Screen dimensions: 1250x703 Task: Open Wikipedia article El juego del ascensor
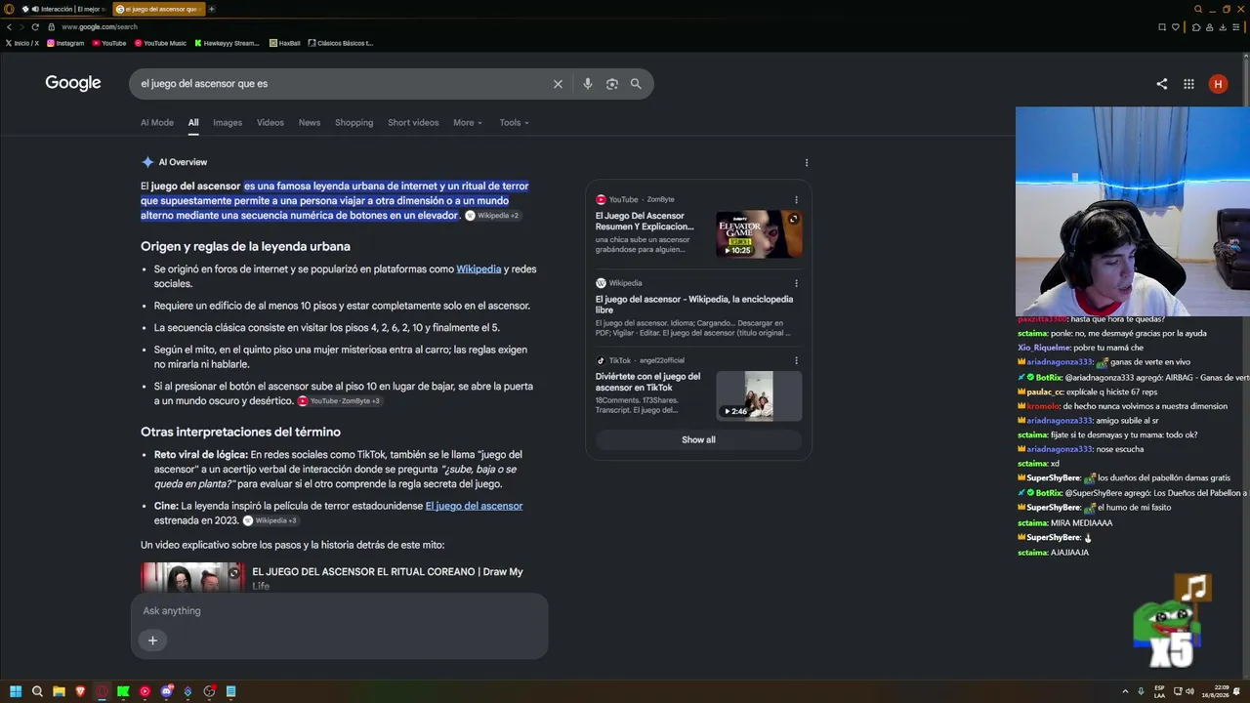pyautogui.click(x=694, y=305)
